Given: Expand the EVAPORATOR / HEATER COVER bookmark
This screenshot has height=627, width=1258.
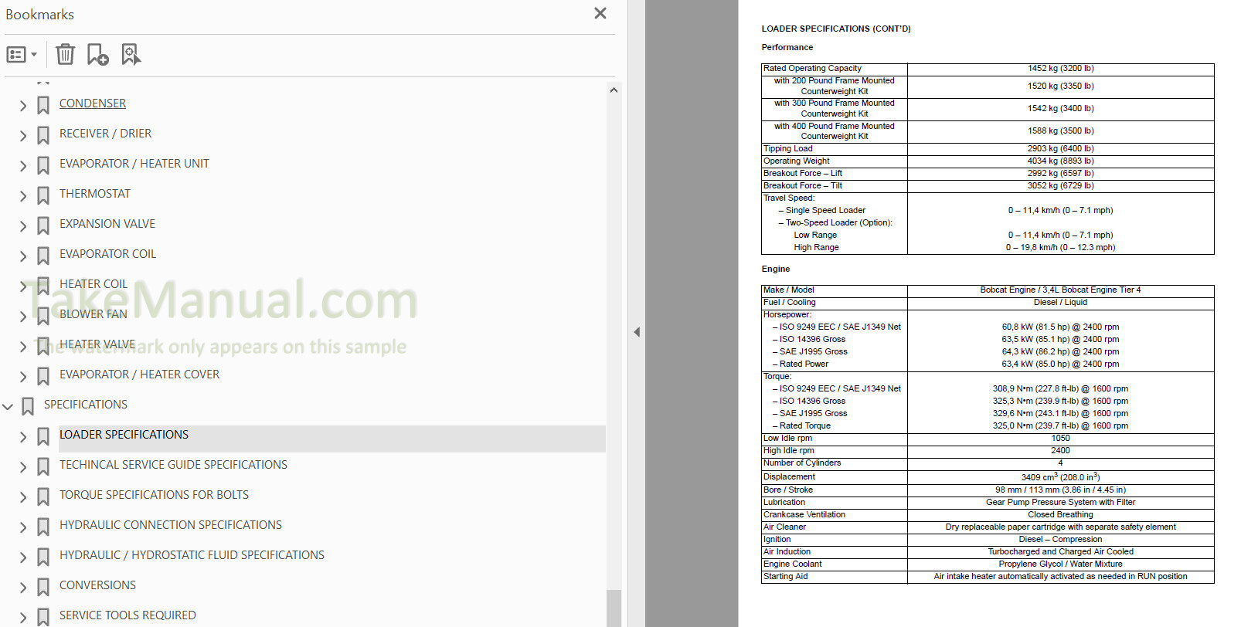Looking at the screenshot, I should click(23, 377).
